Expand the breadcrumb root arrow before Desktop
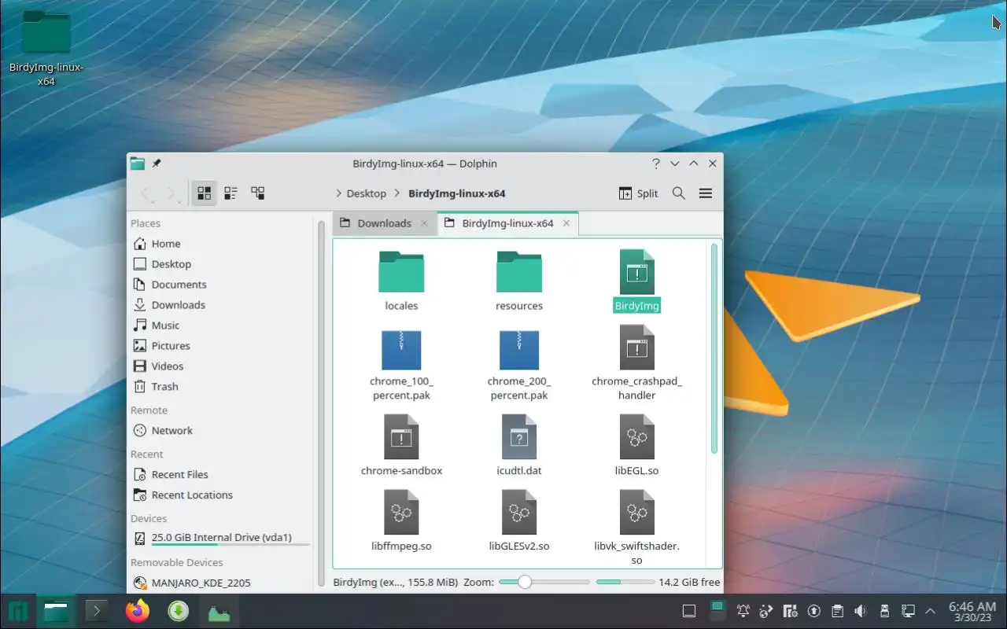The height and width of the screenshot is (629, 1007). tap(338, 193)
